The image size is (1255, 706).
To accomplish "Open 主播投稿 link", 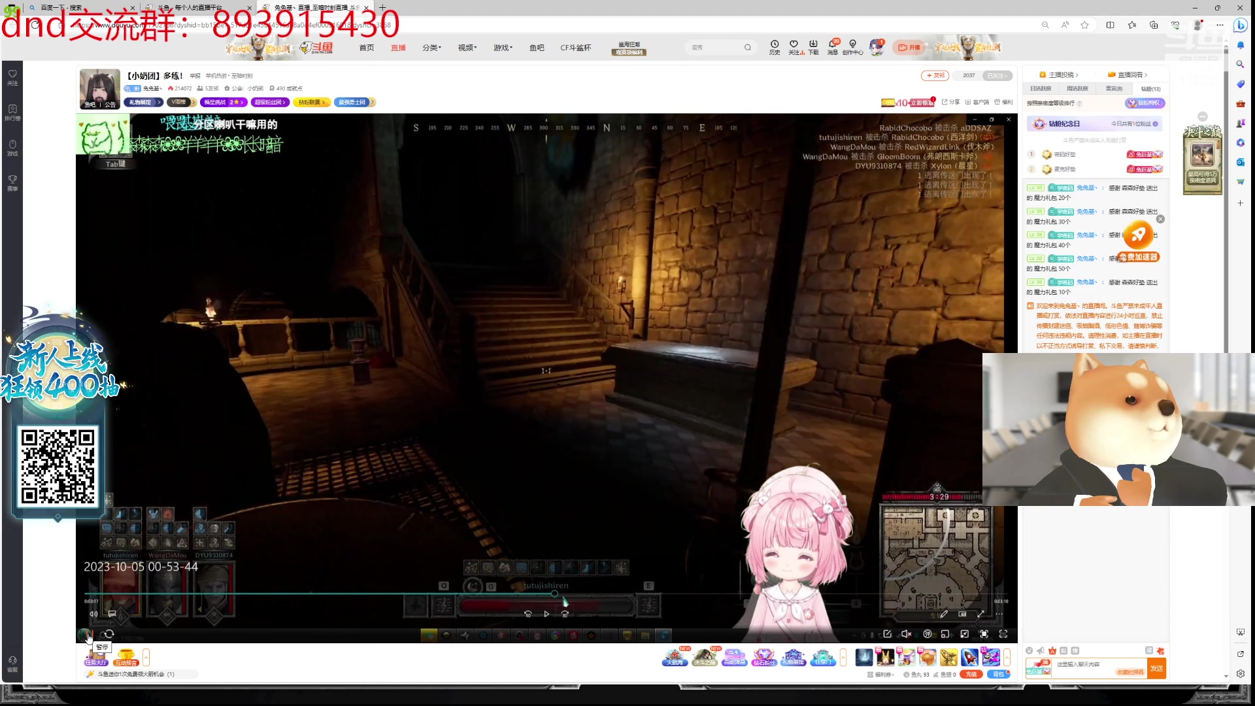I will 1059,75.
